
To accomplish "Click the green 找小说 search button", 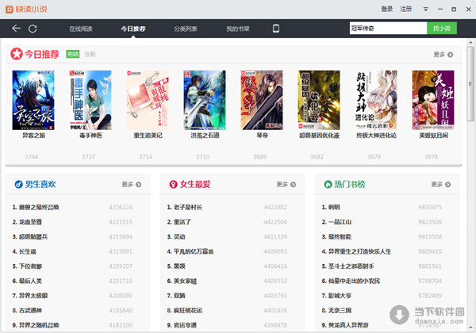I will click(x=442, y=29).
